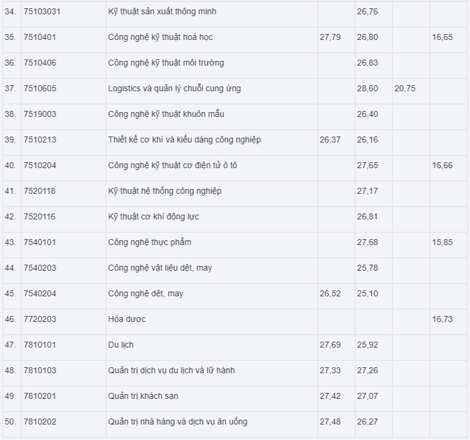Screen dimensions: 470x440
Task: Click score 16,73 in Hóa dược row
Action: (x=442, y=319)
